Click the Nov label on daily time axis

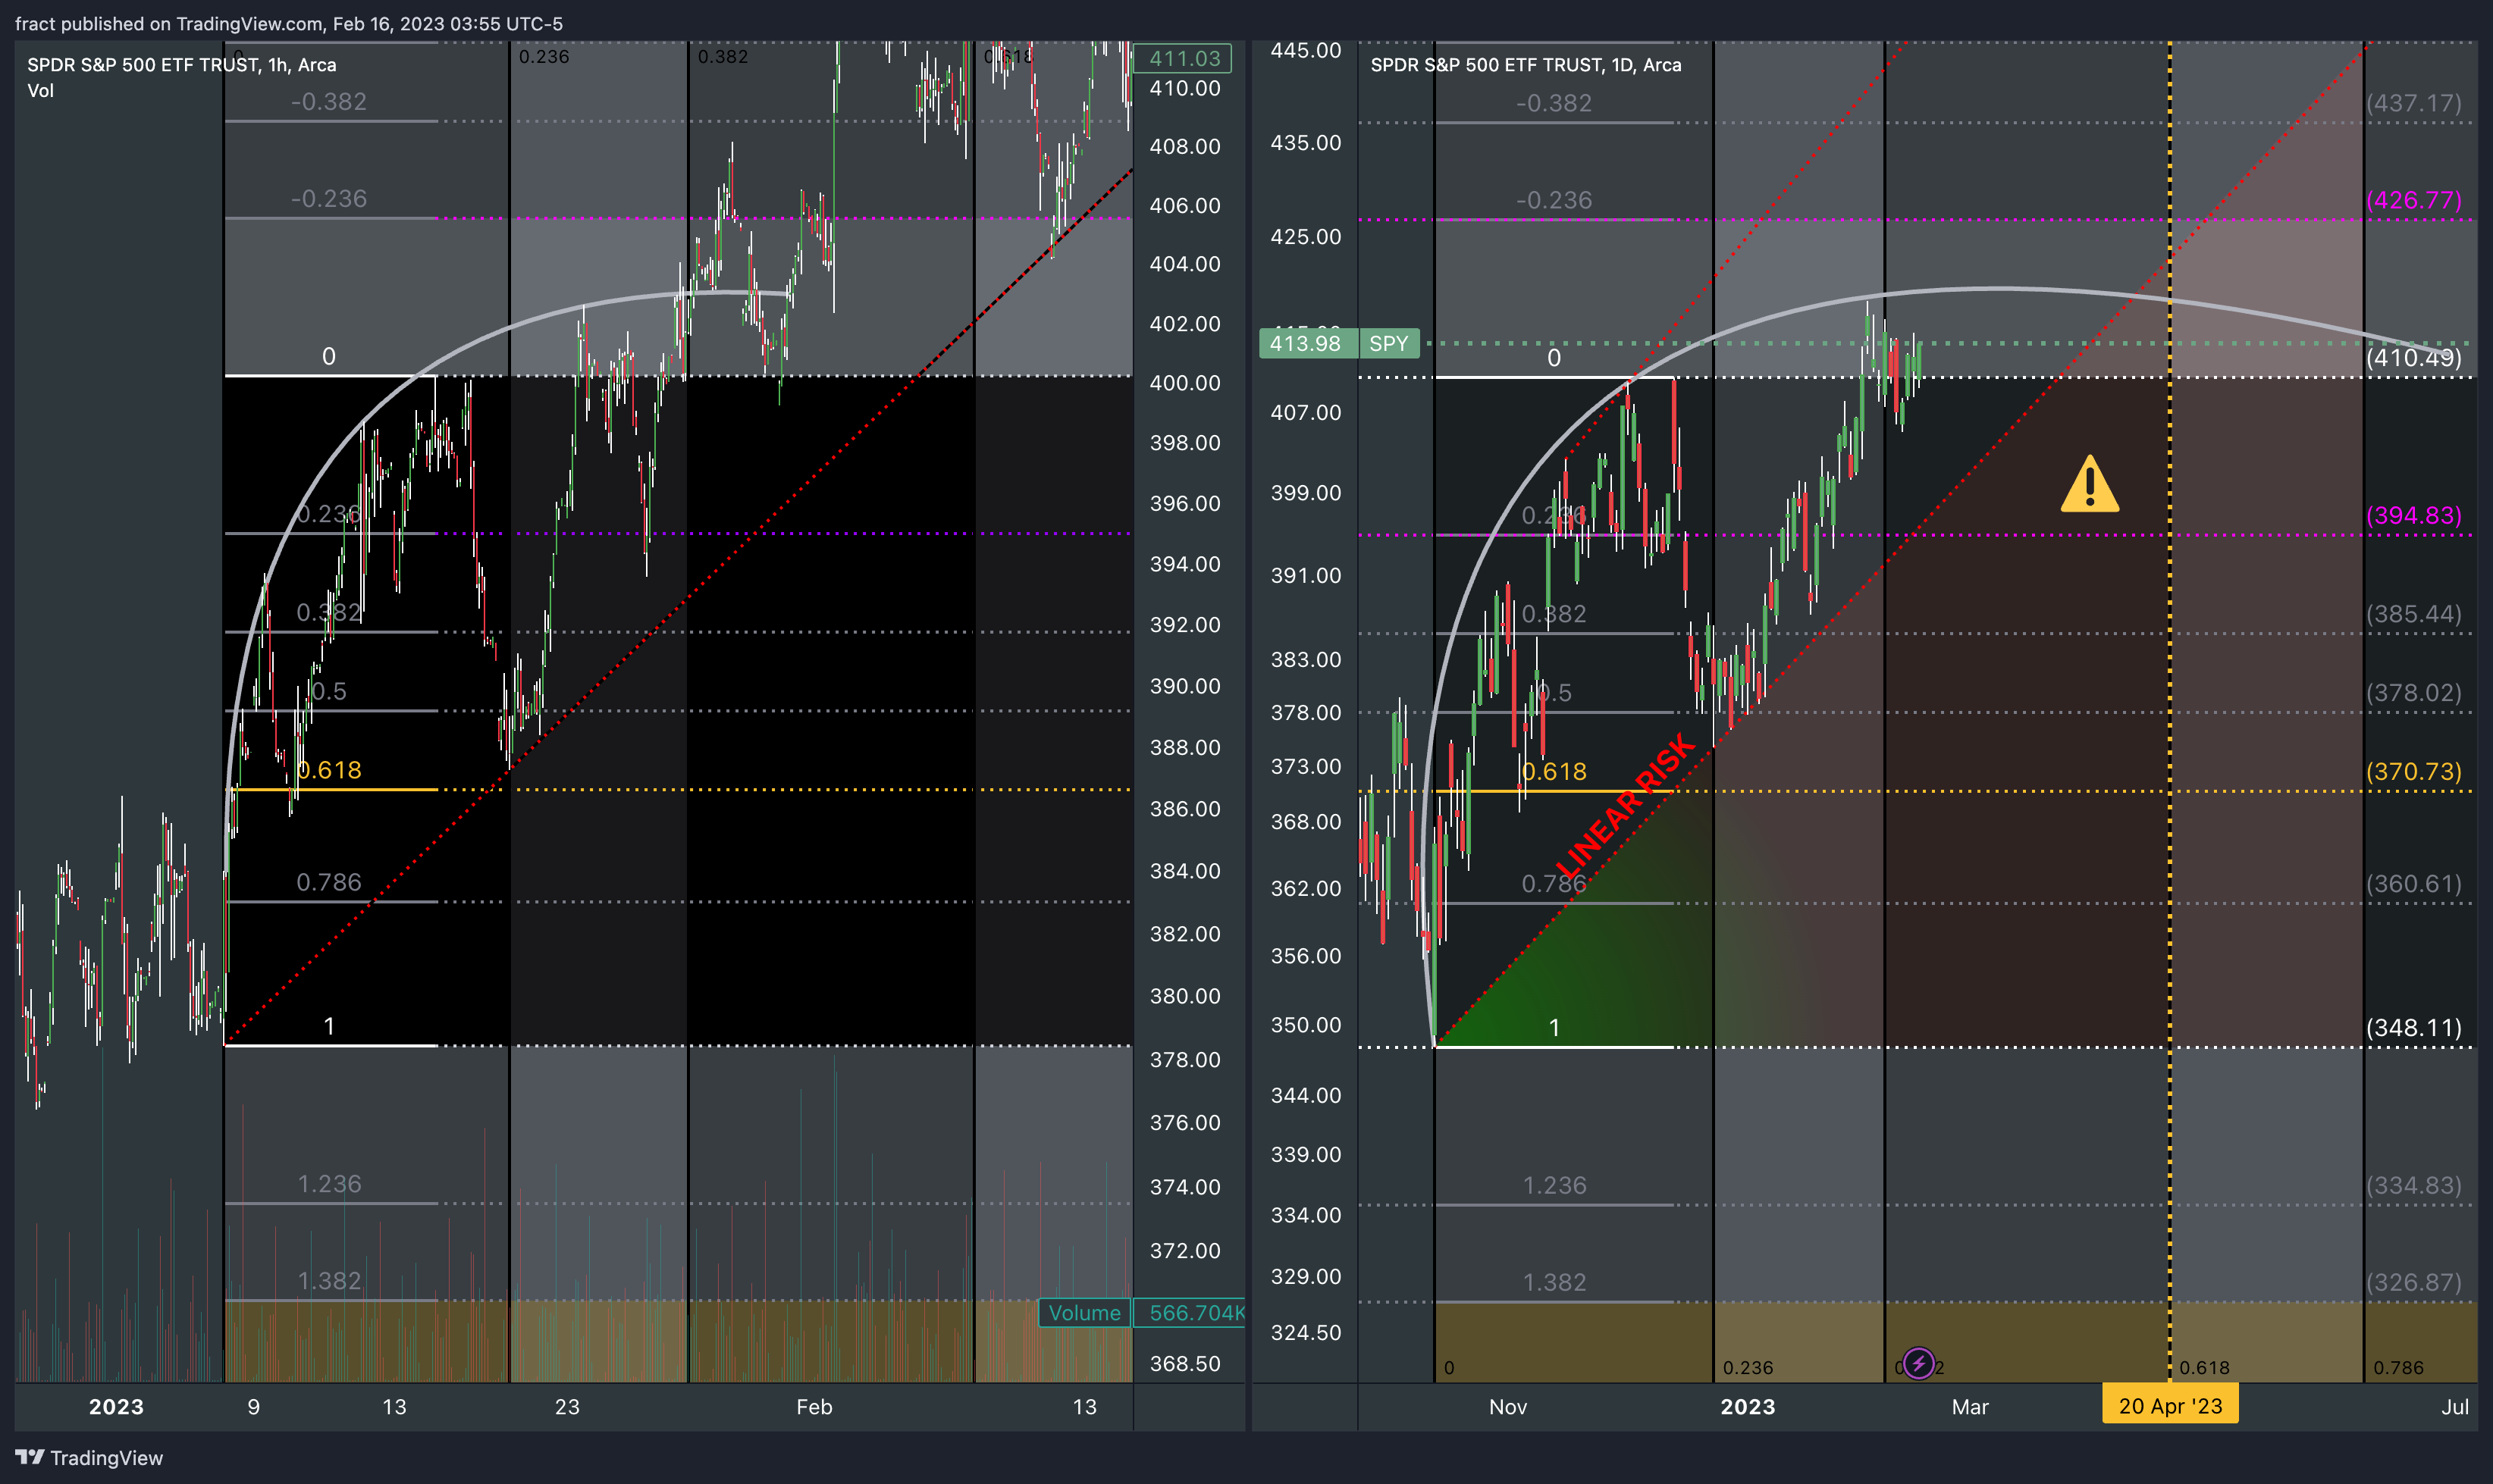pyautogui.click(x=1507, y=1407)
